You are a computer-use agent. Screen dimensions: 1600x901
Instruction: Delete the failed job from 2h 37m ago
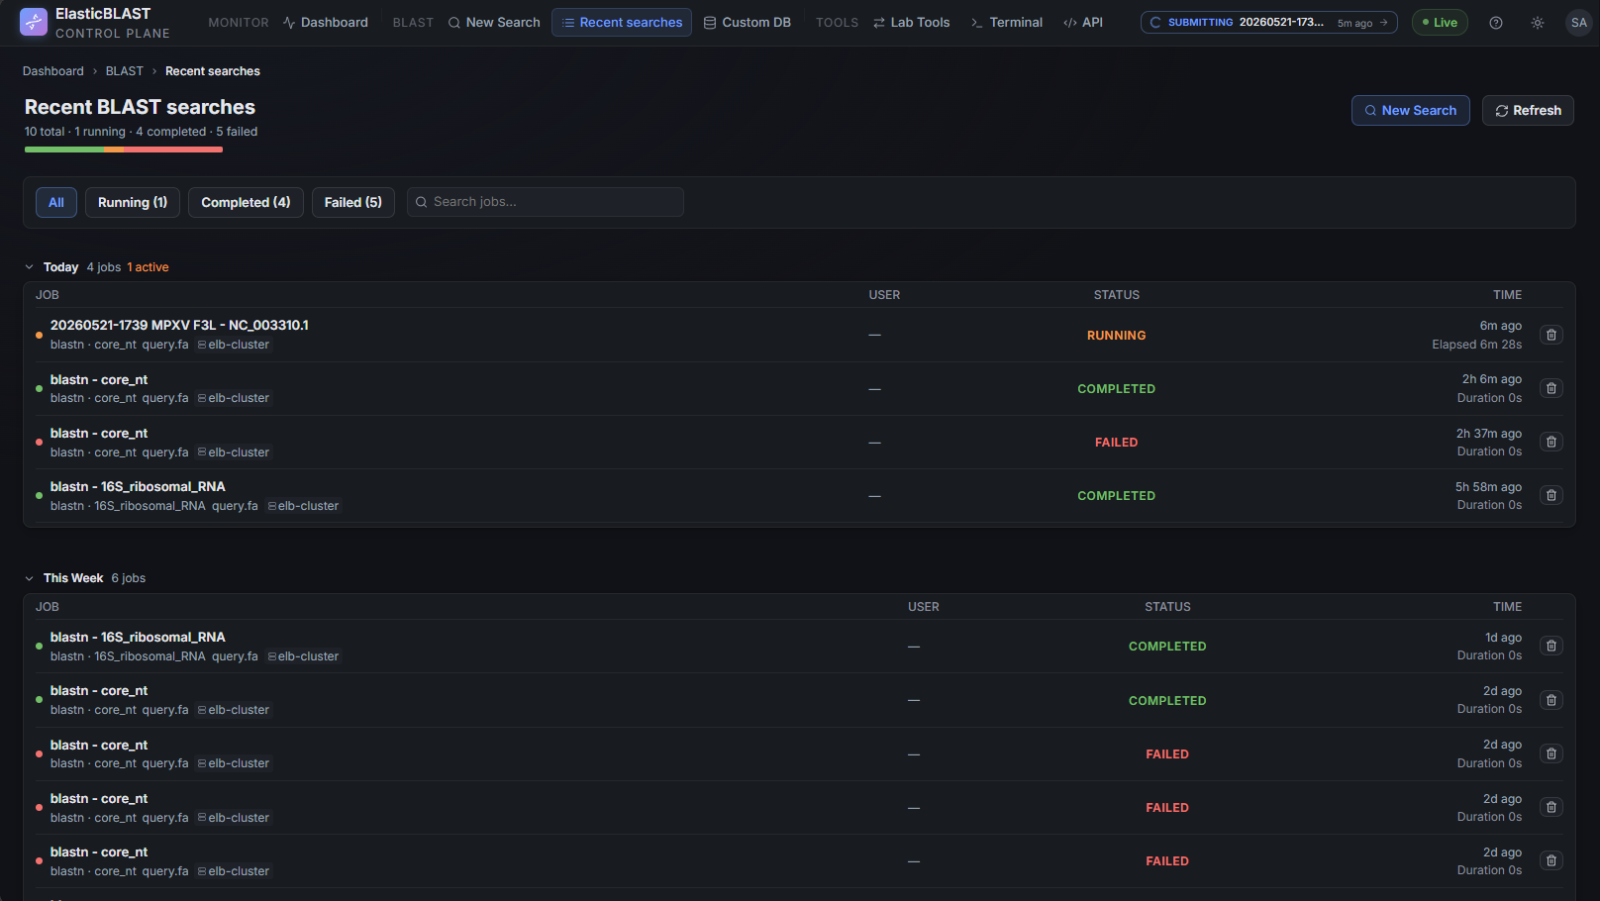coord(1551,442)
